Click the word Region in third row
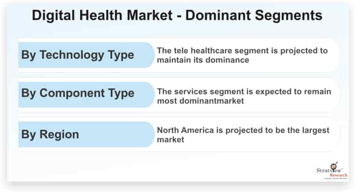Image resolution: width=356 pixels, height=193 pixels. click(x=59, y=134)
